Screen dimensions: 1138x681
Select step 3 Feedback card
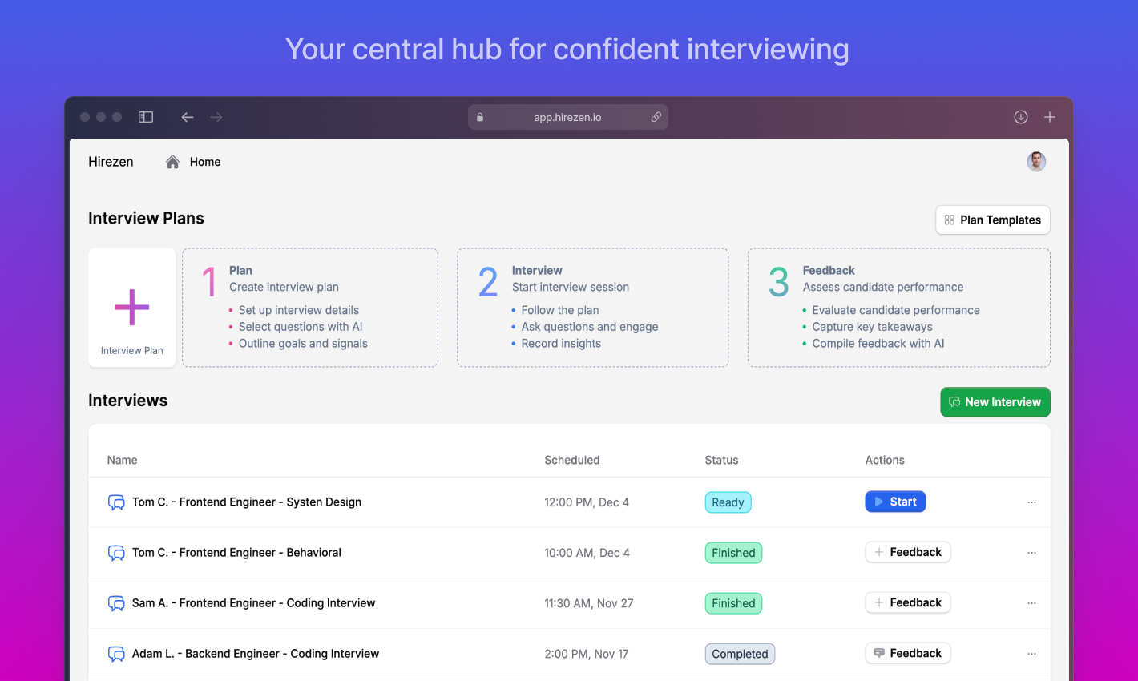point(899,308)
